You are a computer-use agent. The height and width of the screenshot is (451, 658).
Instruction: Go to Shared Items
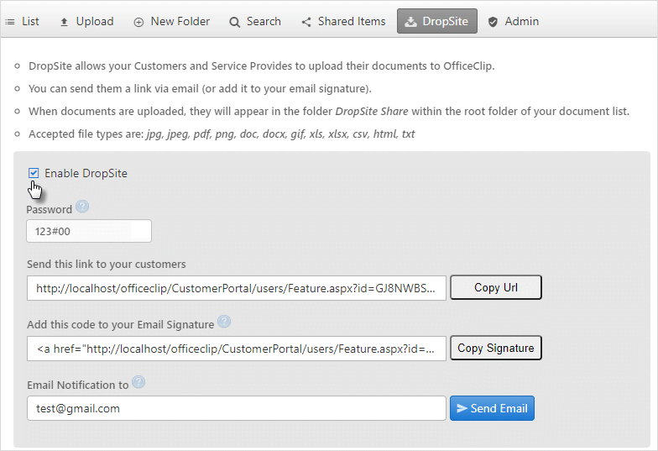click(343, 22)
